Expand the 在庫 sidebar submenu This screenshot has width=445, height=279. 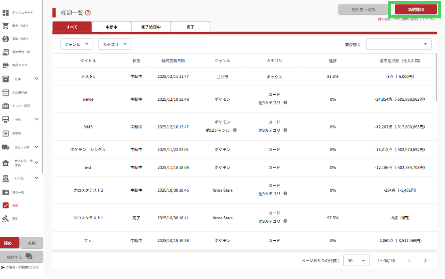[x=36, y=79]
